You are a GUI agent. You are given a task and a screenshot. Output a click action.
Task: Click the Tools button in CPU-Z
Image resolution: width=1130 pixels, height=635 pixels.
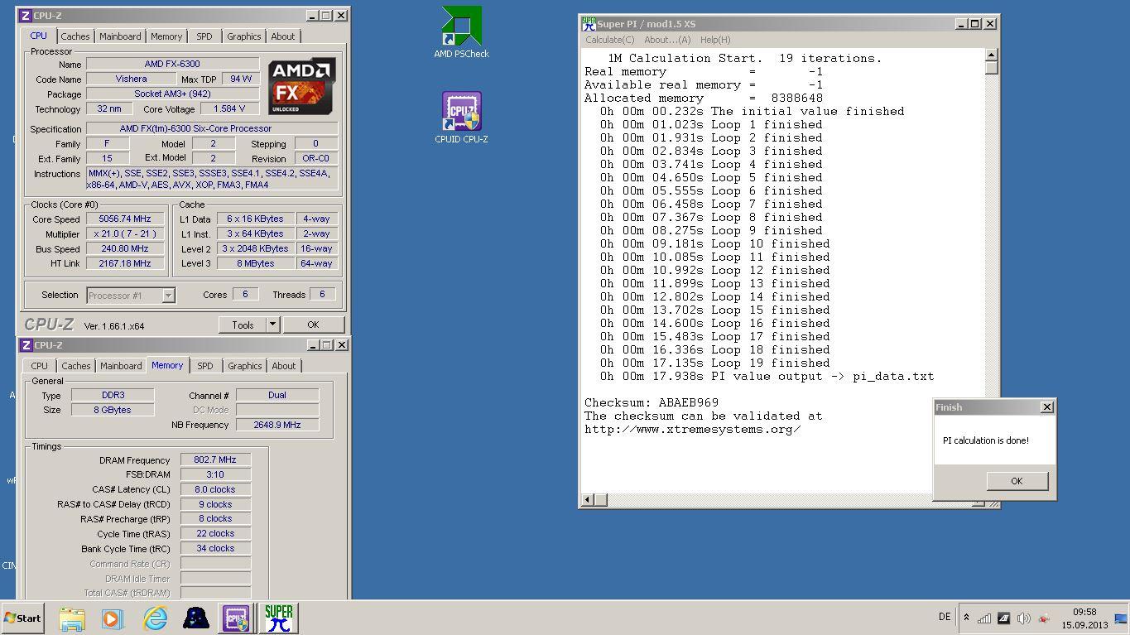(x=243, y=325)
